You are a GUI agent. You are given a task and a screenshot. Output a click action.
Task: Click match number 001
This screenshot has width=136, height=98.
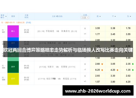click(x=4, y=32)
